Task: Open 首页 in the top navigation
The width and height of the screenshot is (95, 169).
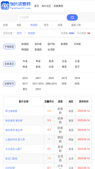Action: point(37,6)
